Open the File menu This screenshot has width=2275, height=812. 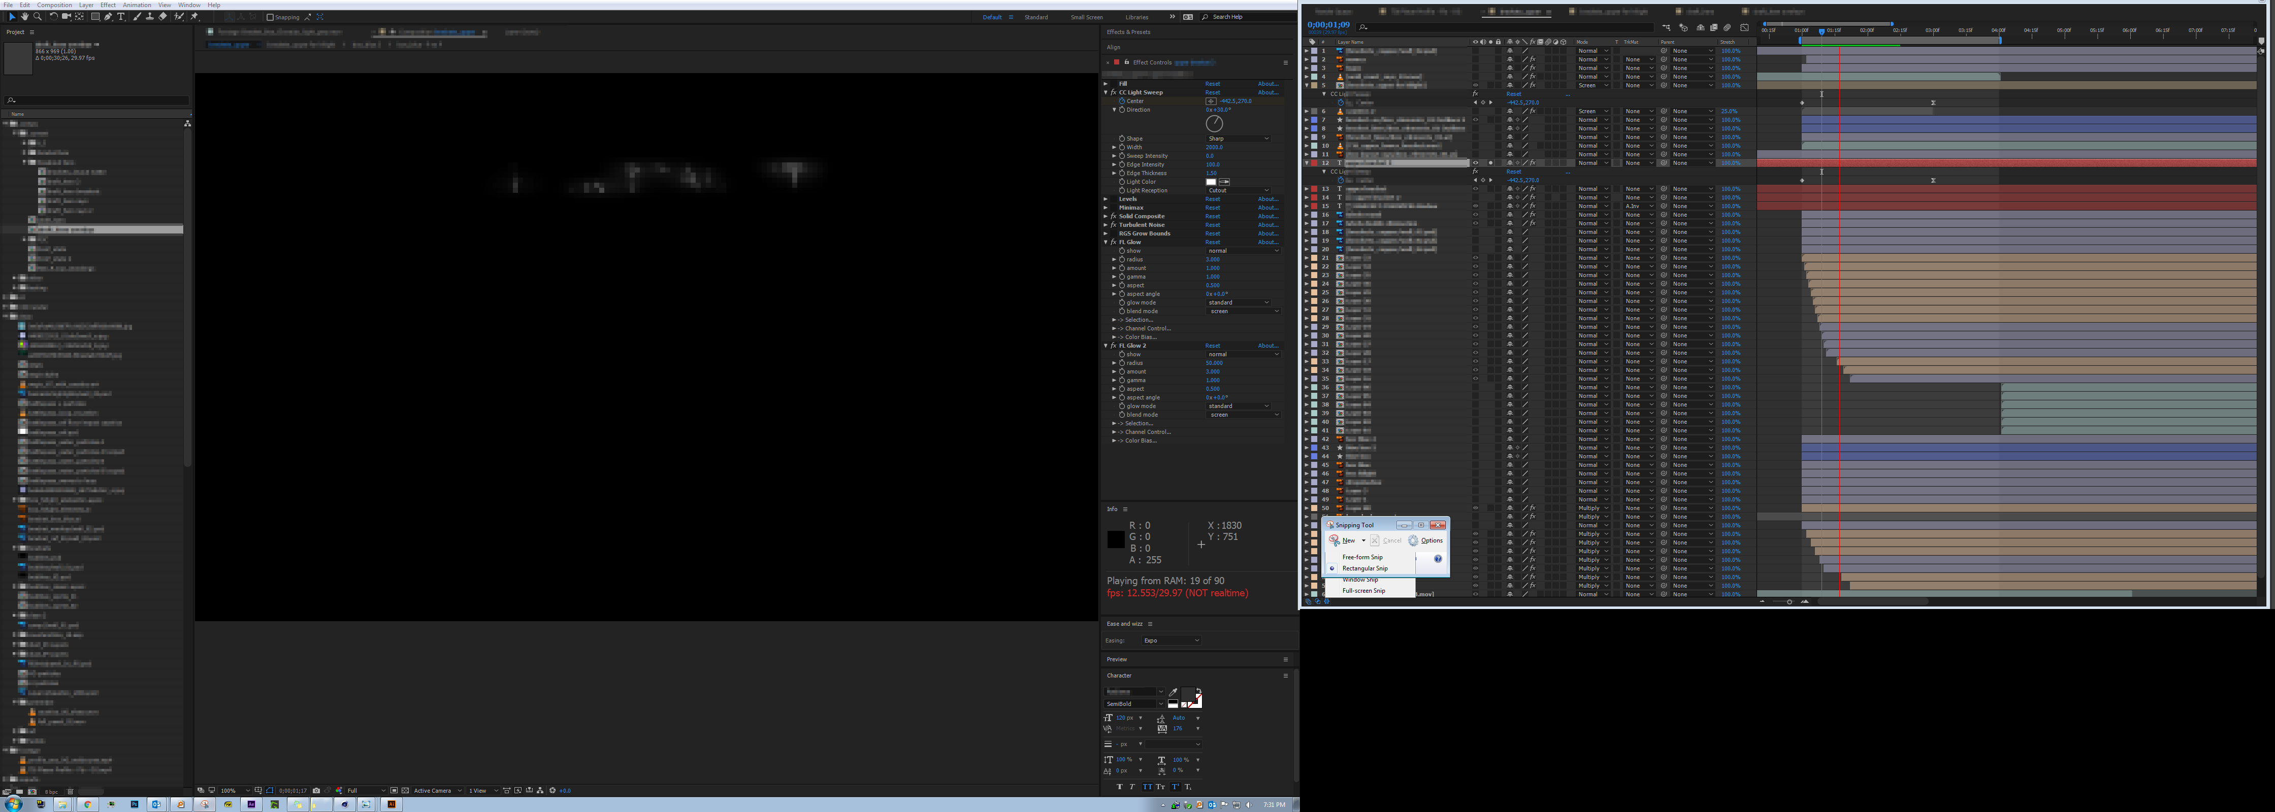click(x=8, y=5)
